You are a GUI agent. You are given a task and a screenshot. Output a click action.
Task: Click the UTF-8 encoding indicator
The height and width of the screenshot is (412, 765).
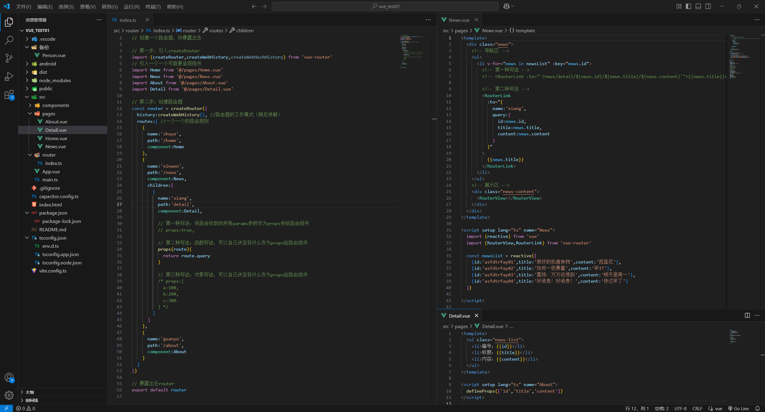tap(680, 408)
